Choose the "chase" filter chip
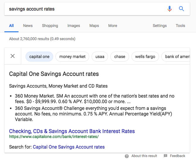The width and height of the screenshot is (196, 160). 120,57
